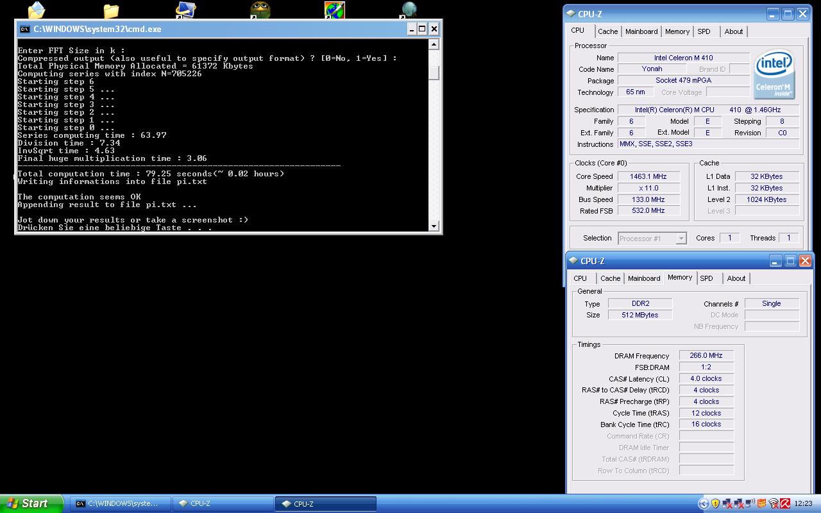Open the mail envelope folder desktop icon
This screenshot has width=821, height=513.
(x=37, y=10)
